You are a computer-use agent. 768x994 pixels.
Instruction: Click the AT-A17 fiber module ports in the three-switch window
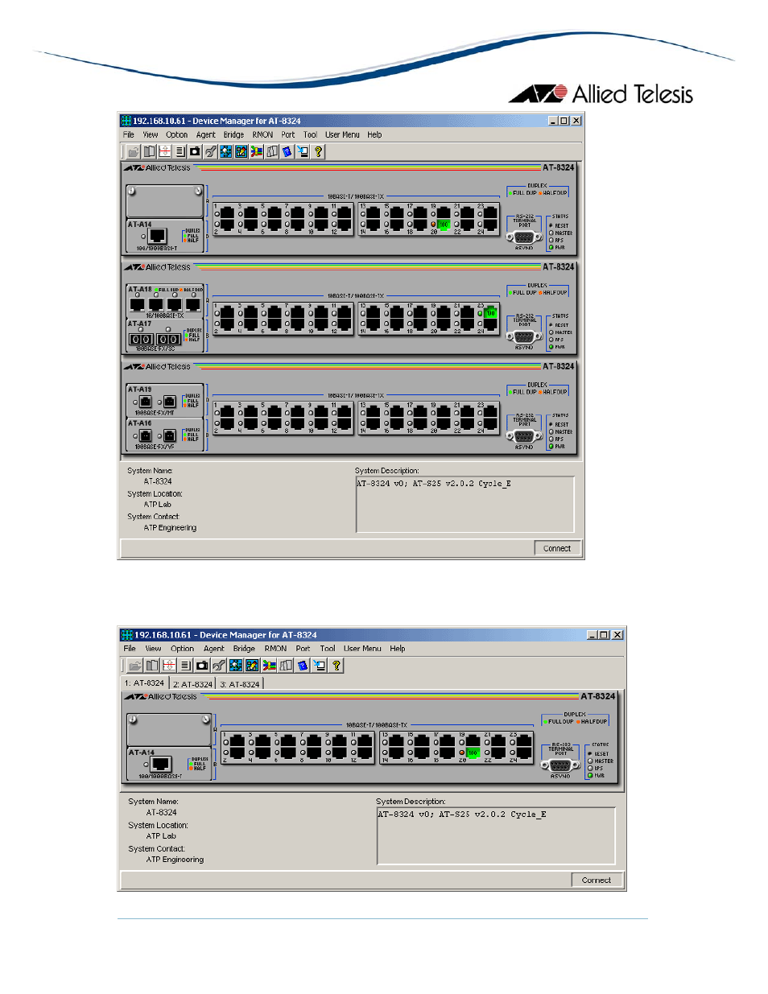[x=155, y=340]
